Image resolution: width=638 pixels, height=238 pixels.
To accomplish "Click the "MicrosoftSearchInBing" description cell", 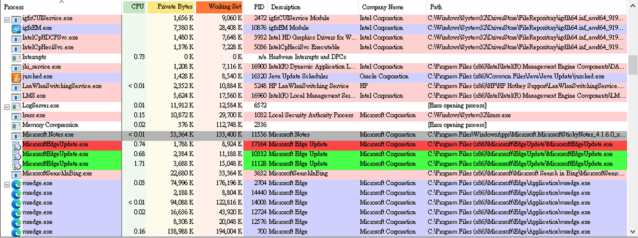I will pyautogui.click(x=298, y=174).
